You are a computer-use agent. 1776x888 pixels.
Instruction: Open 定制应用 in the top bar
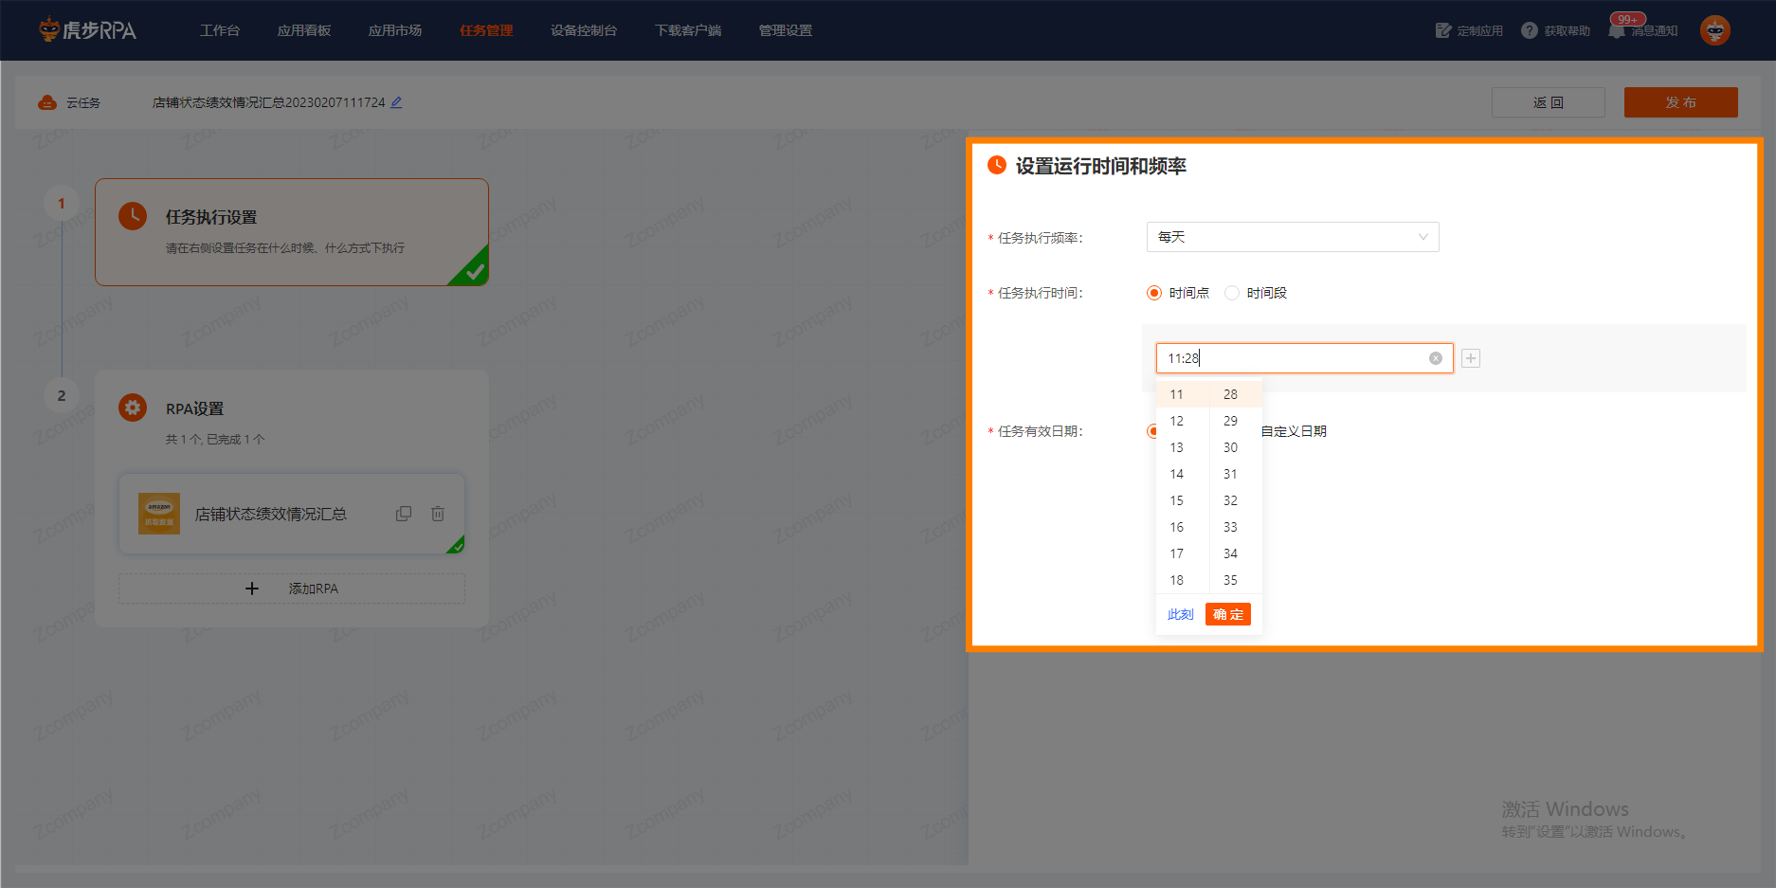tap(1469, 30)
